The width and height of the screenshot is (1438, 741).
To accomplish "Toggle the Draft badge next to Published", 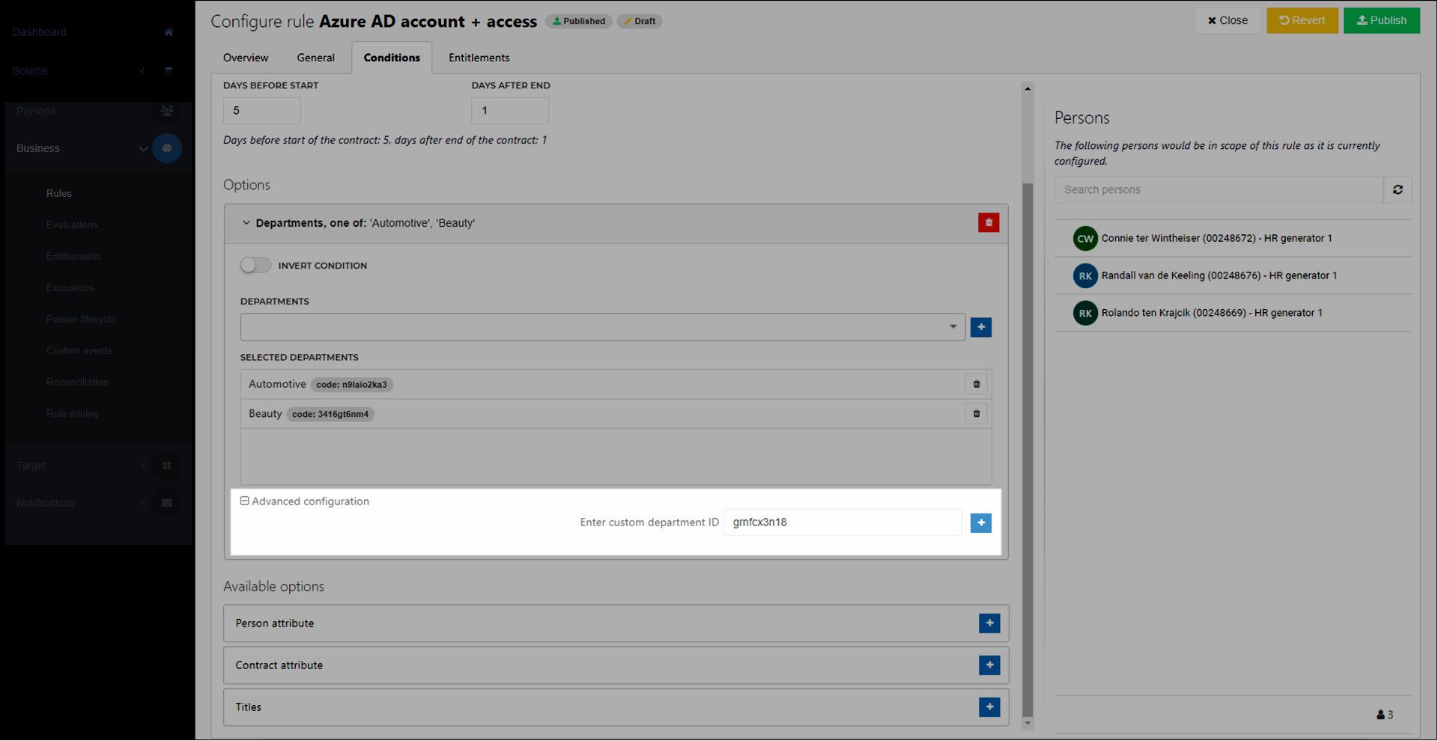I will coord(639,21).
